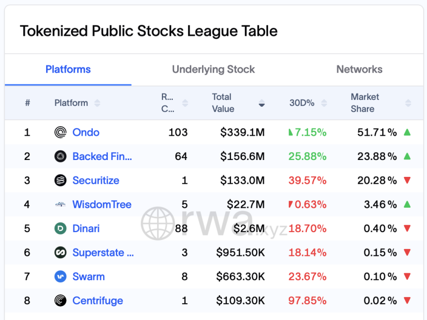Open the Ondo platform link
The image size is (427, 320).
(86, 132)
